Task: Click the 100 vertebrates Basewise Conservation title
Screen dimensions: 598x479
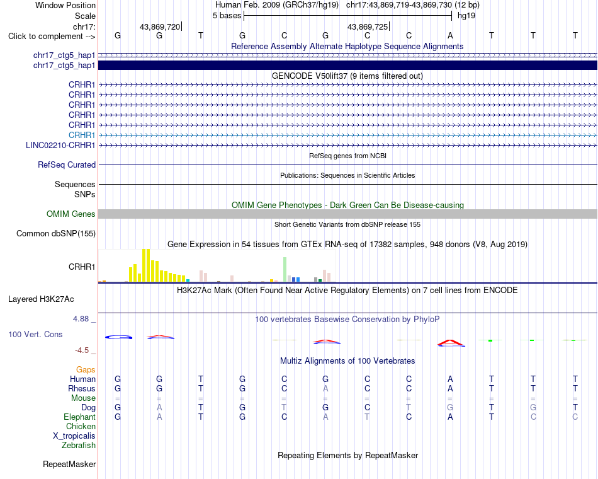Action: coord(347,319)
